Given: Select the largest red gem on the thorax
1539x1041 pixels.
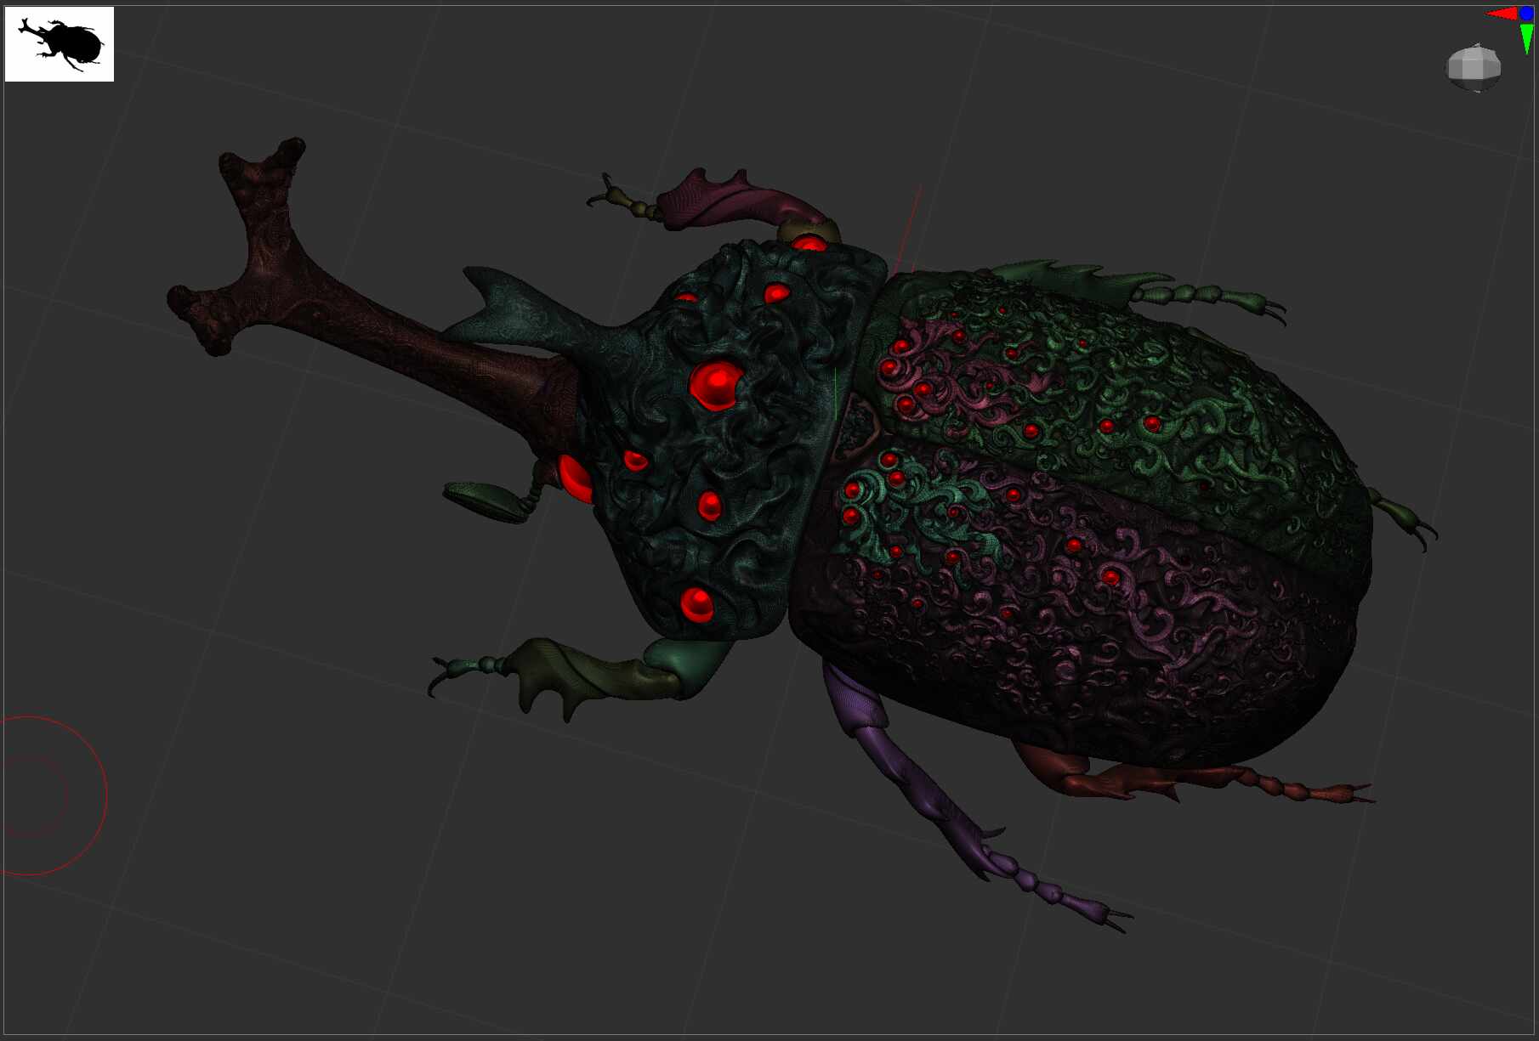Looking at the screenshot, I should click(x=716, y=386).
